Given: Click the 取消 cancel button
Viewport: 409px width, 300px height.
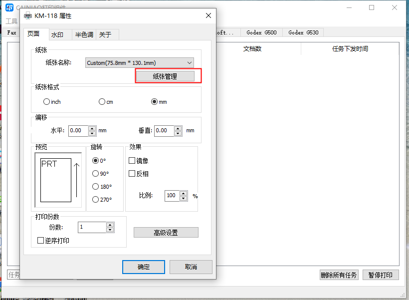Looking at the screenshot, I should [191, 267].
